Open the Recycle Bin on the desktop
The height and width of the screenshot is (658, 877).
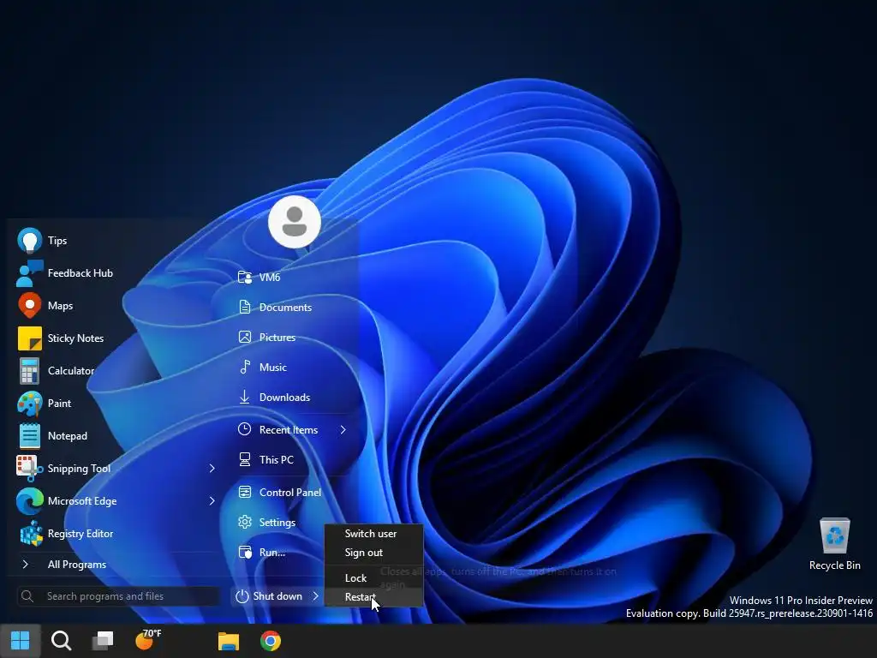click(x=834, y=544)
